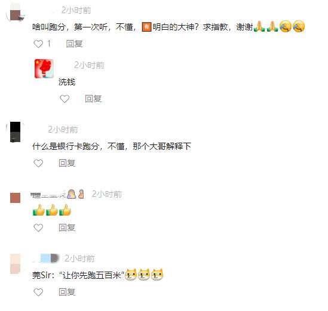
Task: Reply to the 莞Sir comment
Action: [67, 292]
